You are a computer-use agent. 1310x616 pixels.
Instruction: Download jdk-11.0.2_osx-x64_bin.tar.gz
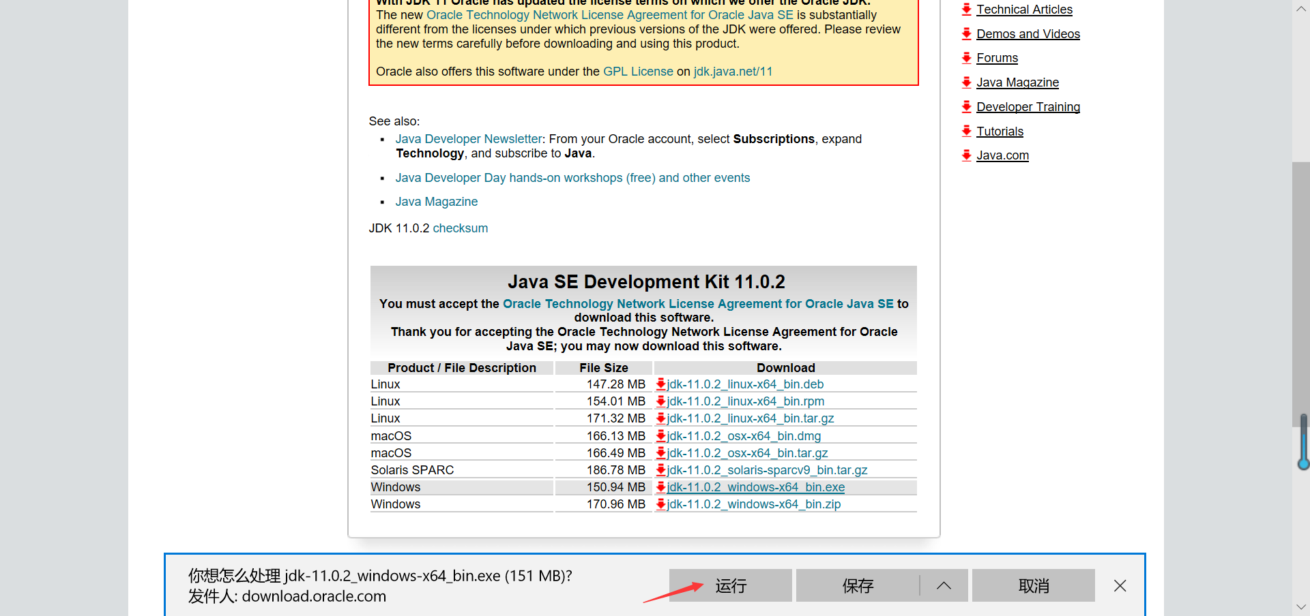pos(747,453)
